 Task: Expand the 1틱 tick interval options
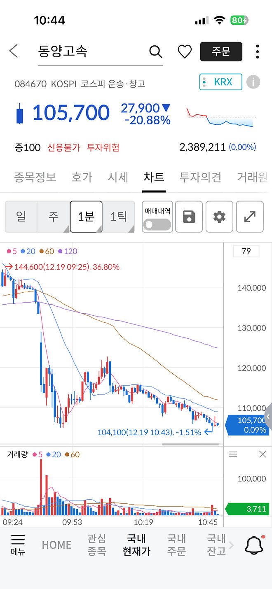(119, 217)
